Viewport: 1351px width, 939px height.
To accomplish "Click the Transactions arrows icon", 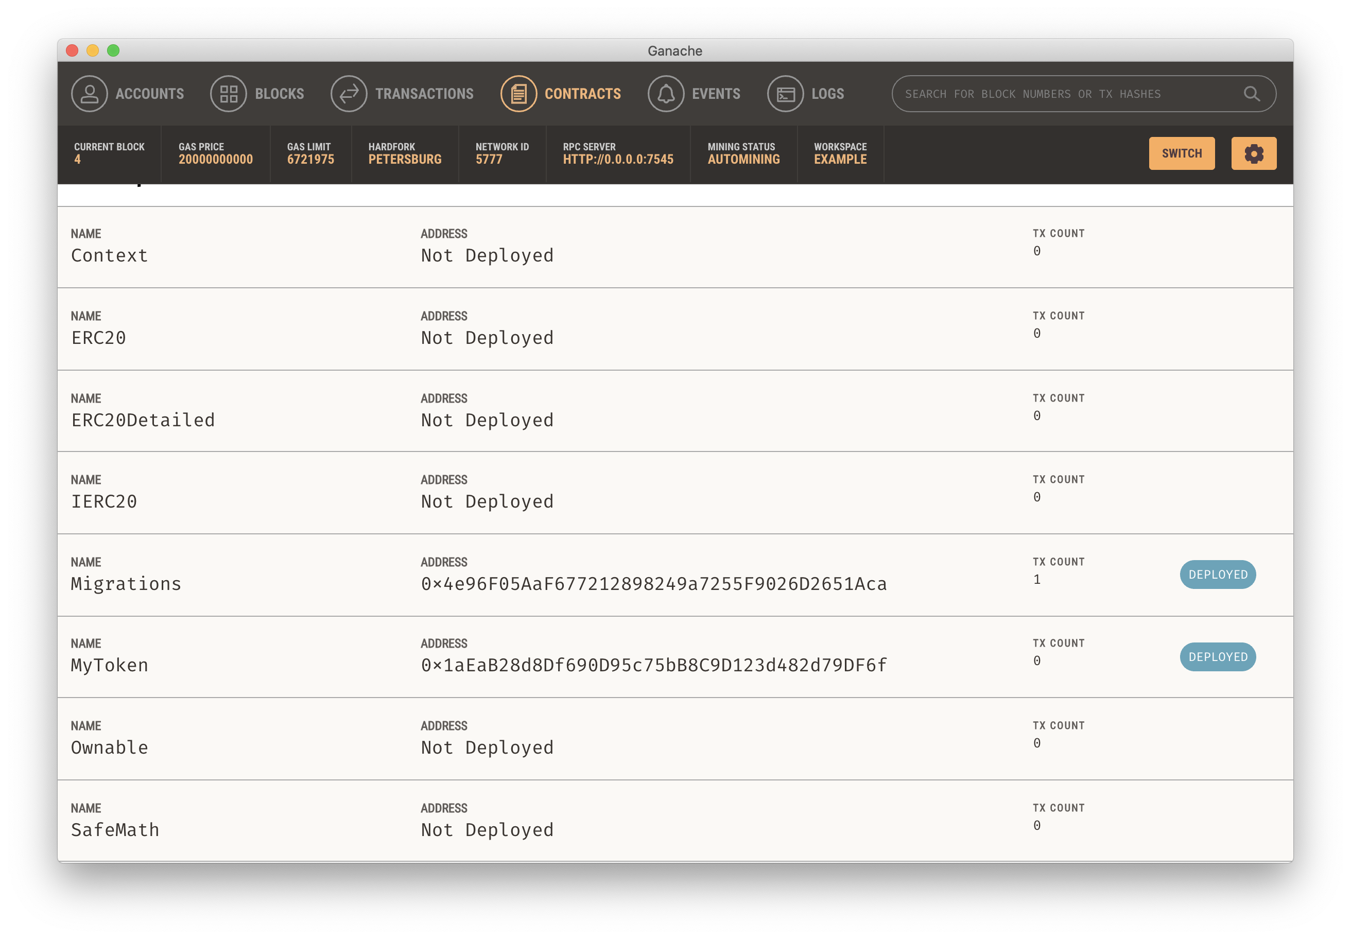I will 349,94.
